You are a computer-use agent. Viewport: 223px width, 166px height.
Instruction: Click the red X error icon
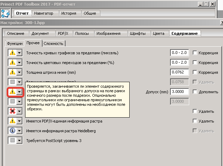coord(13,111)
